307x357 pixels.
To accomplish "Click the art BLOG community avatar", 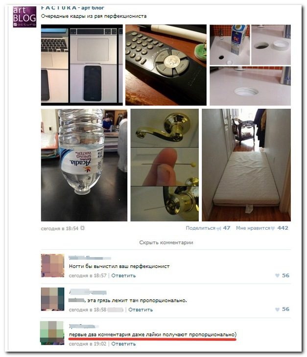I will coord(24,17).
